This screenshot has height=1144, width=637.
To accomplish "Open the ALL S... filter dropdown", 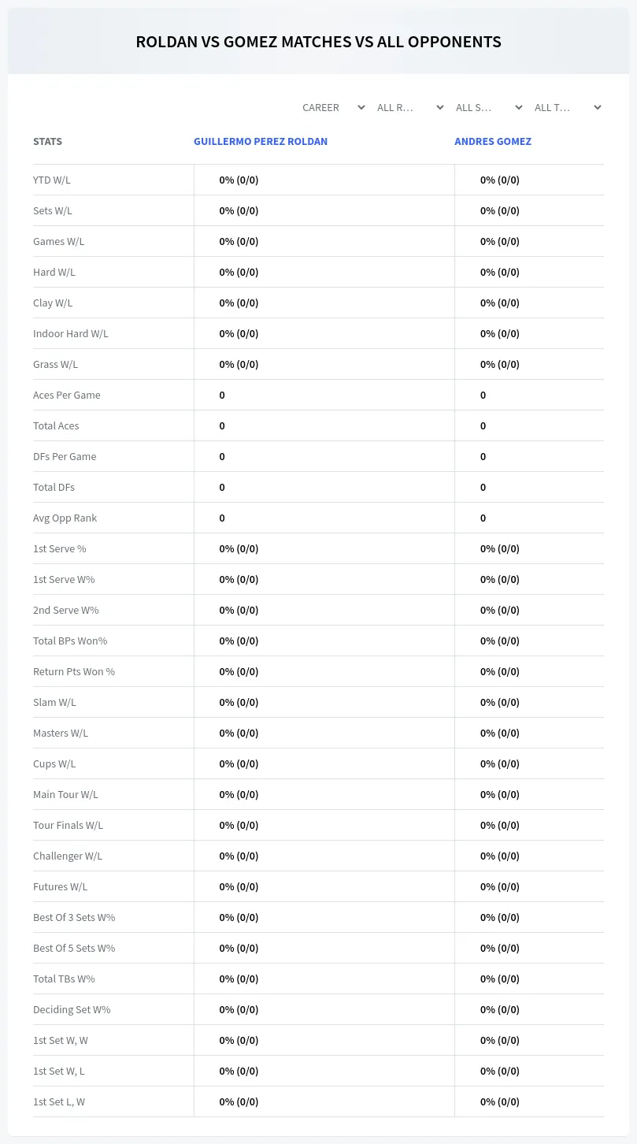I will coord(488,107).
